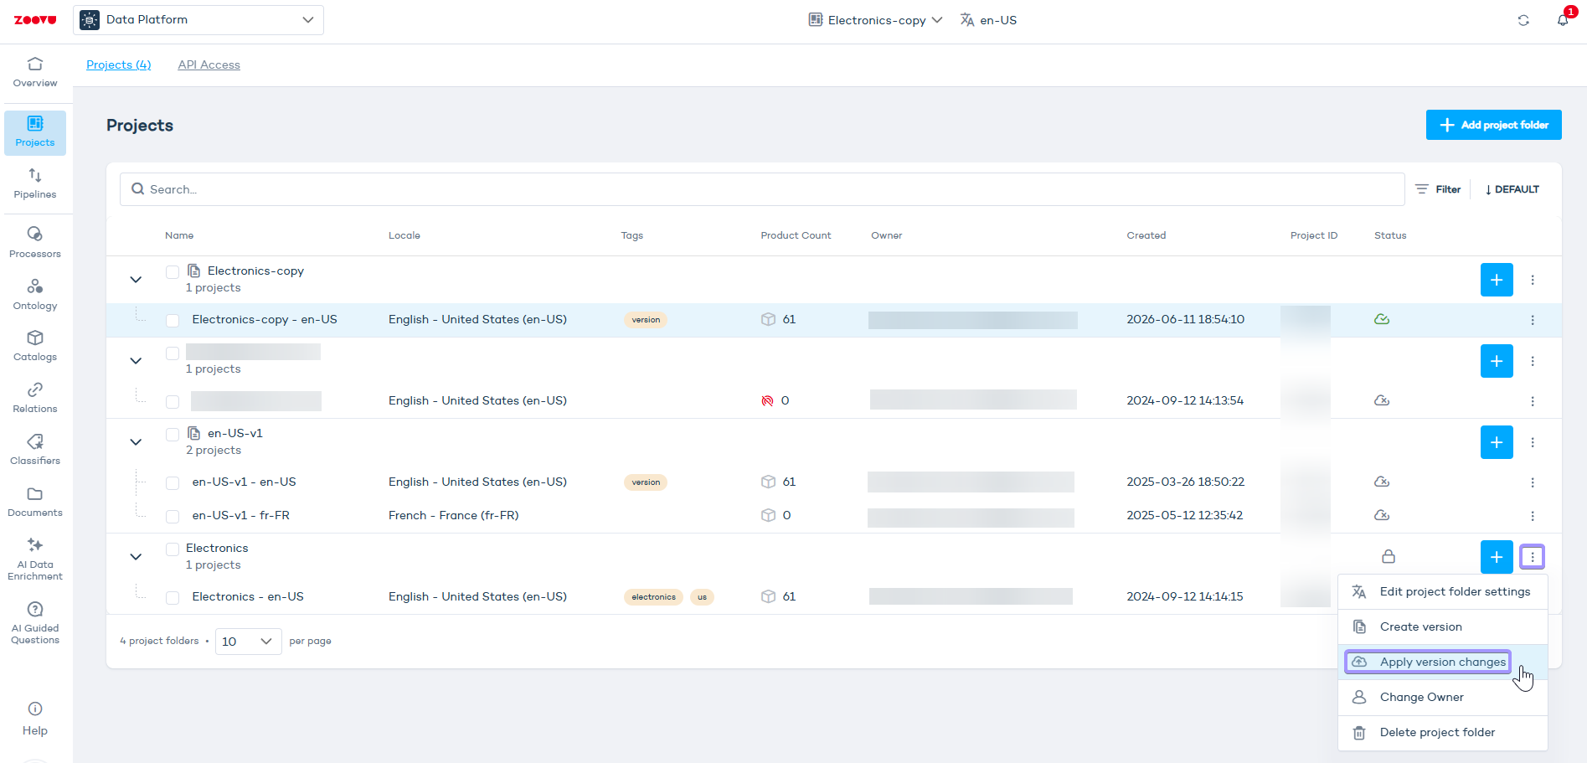Click the Created column header

click(x=1146, y=235)
